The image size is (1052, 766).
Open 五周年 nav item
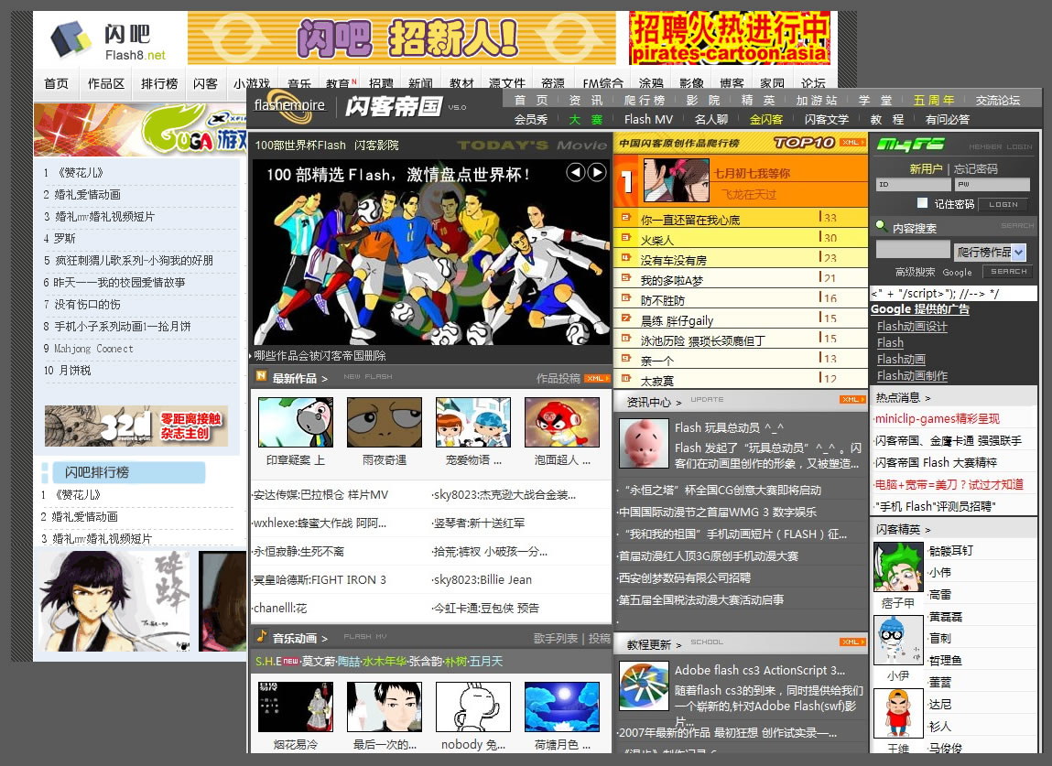tap(933, 100)
